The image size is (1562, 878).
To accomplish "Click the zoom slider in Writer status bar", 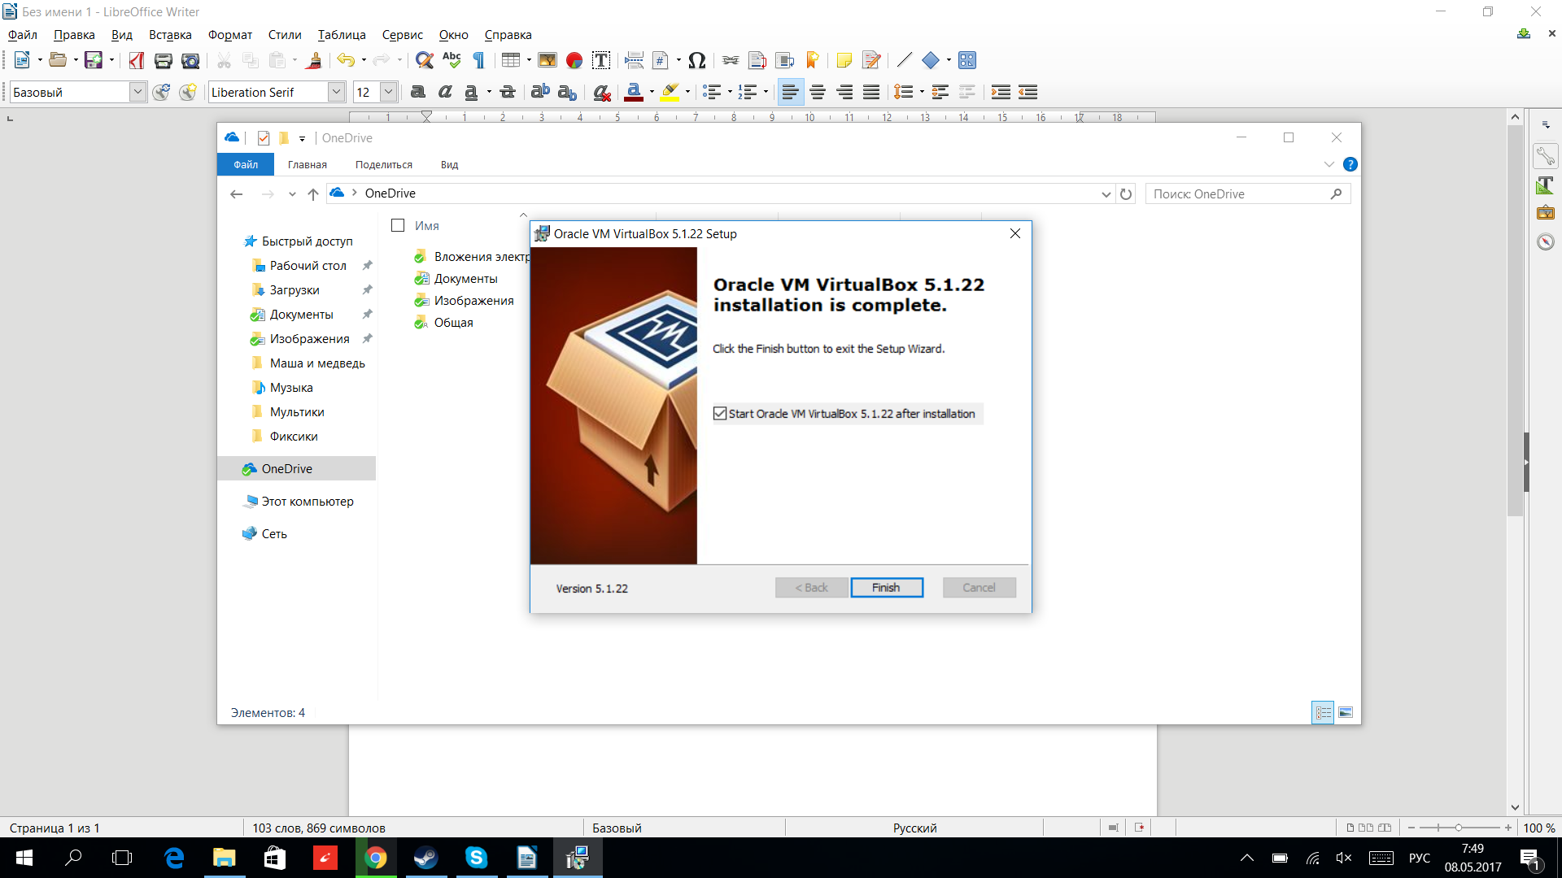I will [x=1459, y=828].
